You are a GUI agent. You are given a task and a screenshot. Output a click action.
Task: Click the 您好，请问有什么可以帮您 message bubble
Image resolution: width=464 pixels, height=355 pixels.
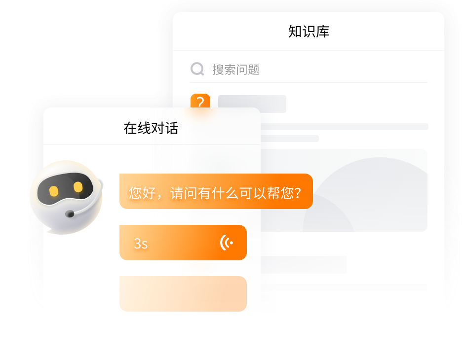(x=216, y=191)
